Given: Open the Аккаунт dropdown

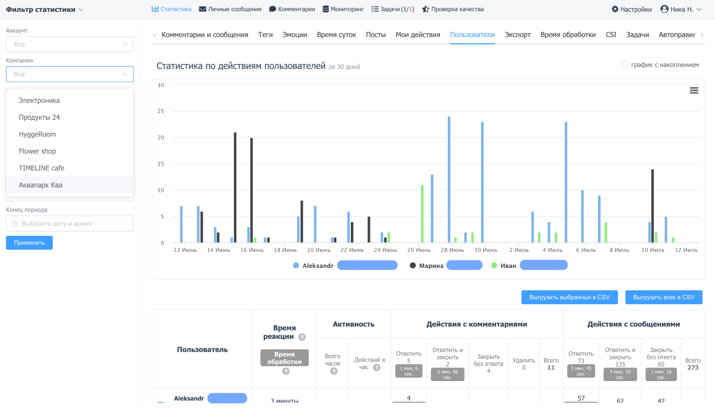Looking at the screenshot, I should coord(70,44).
